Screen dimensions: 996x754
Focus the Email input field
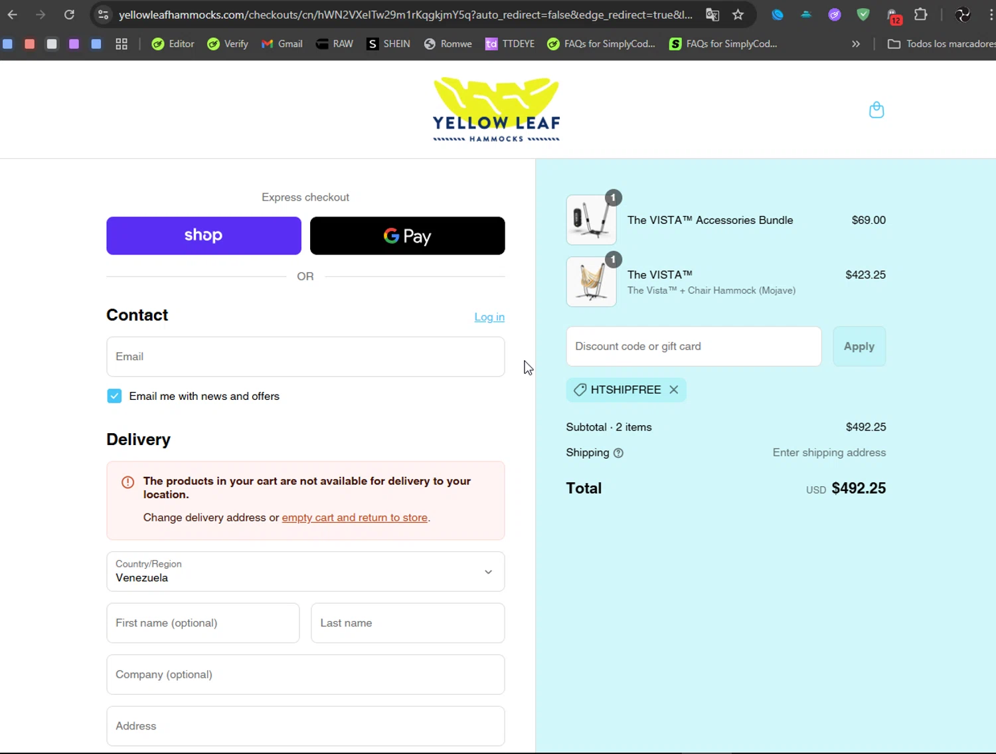pyautogui.click(x=305, y=357)
